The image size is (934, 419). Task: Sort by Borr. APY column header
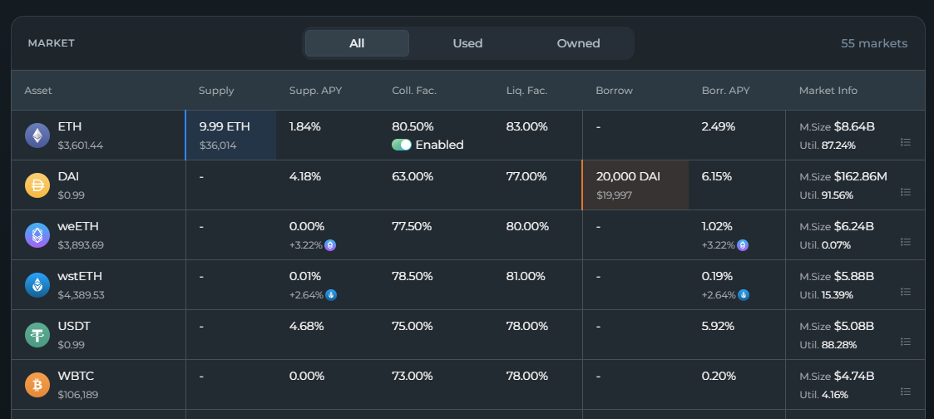click(725, 91)
